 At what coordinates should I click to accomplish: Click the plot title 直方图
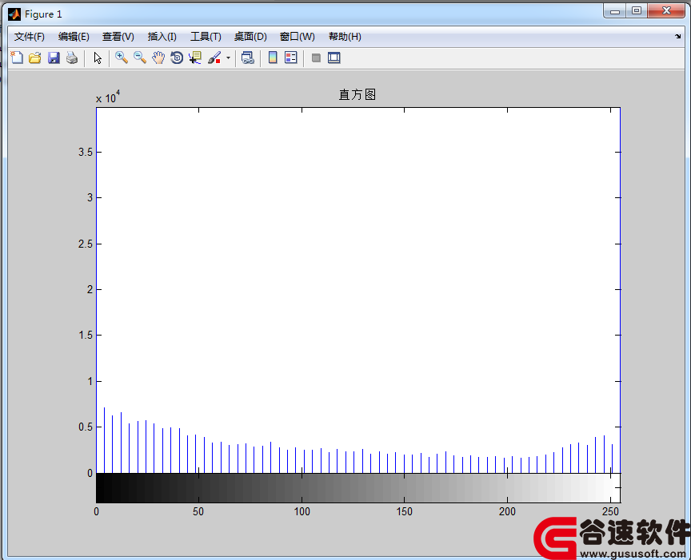pyautogui.click(x=357, y=94)
